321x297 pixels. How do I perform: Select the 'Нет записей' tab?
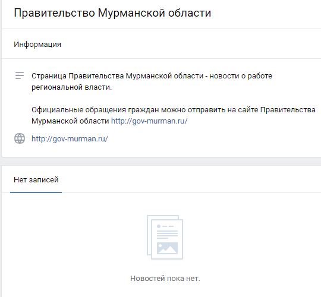point(36,180)
